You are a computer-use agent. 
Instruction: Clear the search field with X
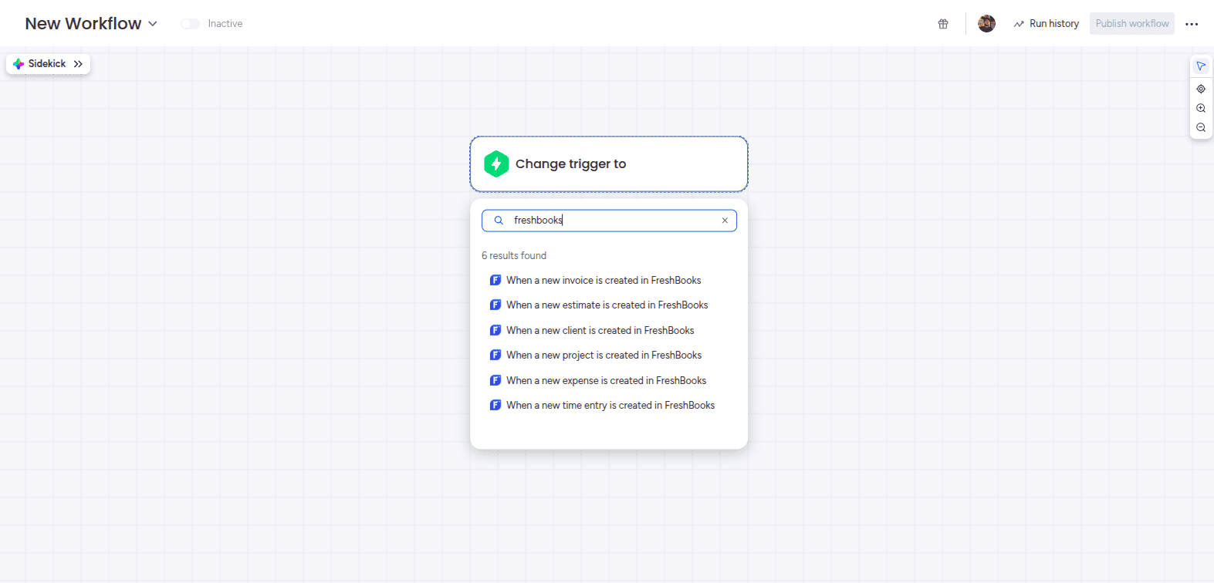725,221
